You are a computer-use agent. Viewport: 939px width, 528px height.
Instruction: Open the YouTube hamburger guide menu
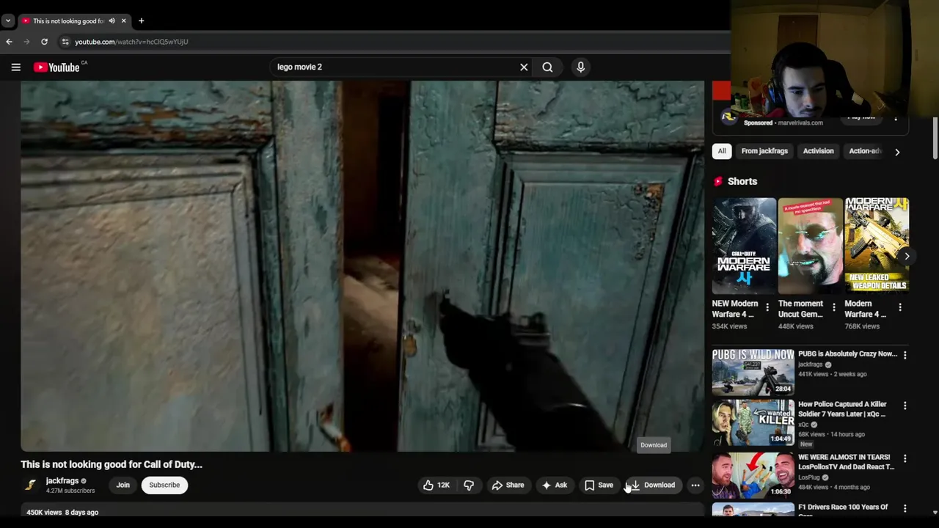[x=15, y=67]
